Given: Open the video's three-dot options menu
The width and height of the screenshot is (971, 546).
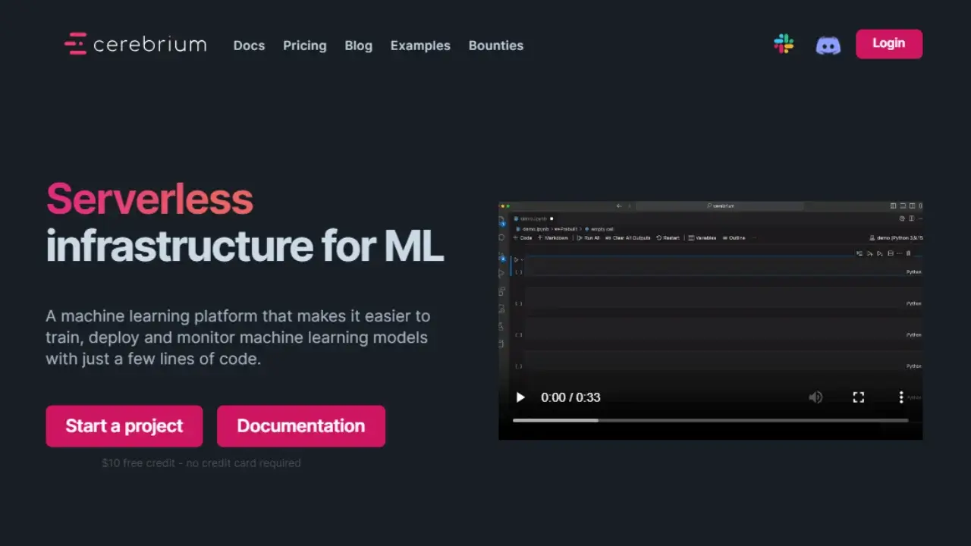Looking at the screenshot, I should click(x=901, y=397).
